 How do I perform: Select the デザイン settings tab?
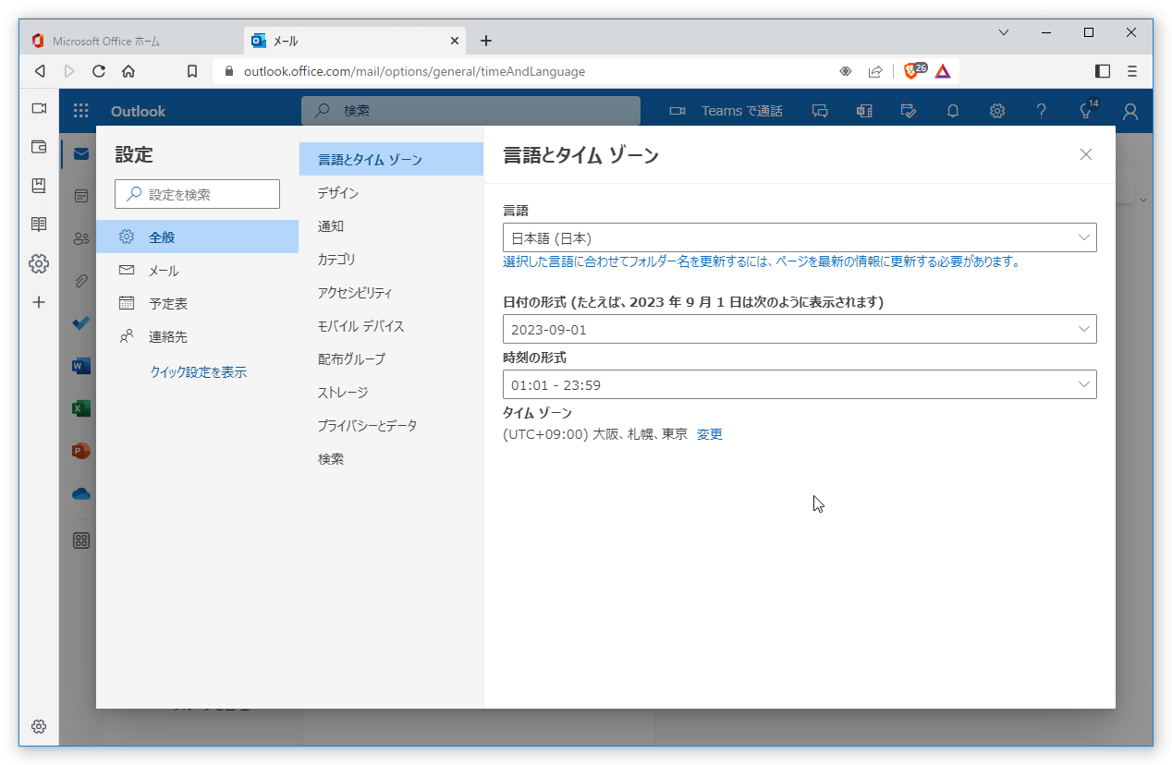(338, 193)
